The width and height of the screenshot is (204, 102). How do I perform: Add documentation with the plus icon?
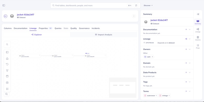[x=186, y=29]
